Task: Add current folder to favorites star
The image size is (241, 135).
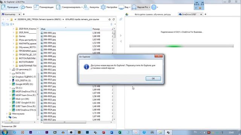Action: (x=110, y=19)
